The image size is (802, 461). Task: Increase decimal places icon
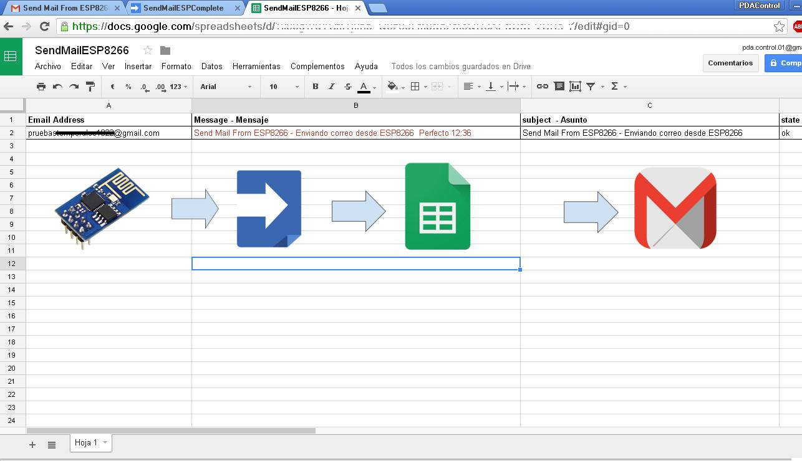point(160,87)
